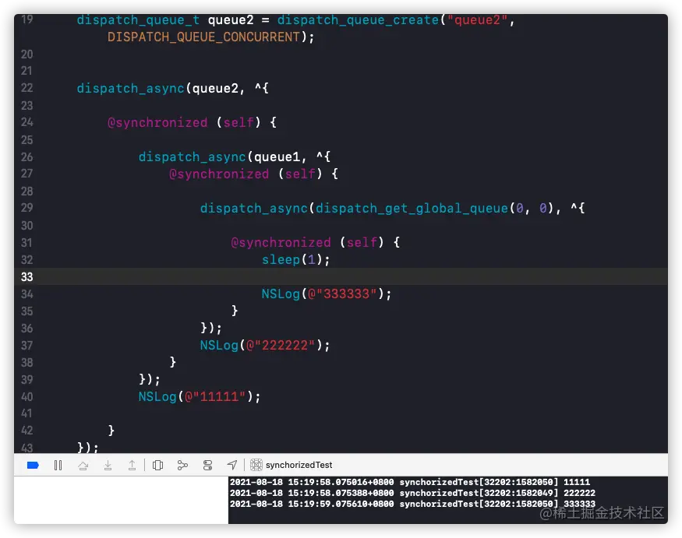682x538 pixels.
Task: Click @synchronized on line 27
Action: coord(219,174)
